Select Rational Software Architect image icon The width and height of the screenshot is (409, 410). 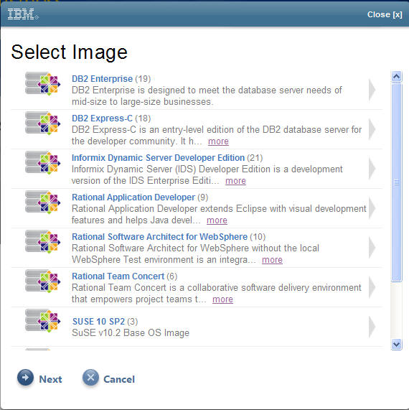coord(43,241)
